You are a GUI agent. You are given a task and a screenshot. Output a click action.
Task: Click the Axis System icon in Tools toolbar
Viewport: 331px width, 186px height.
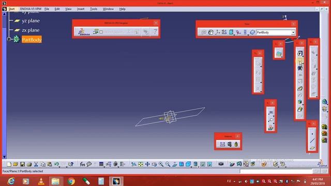[x=217, y=32]
